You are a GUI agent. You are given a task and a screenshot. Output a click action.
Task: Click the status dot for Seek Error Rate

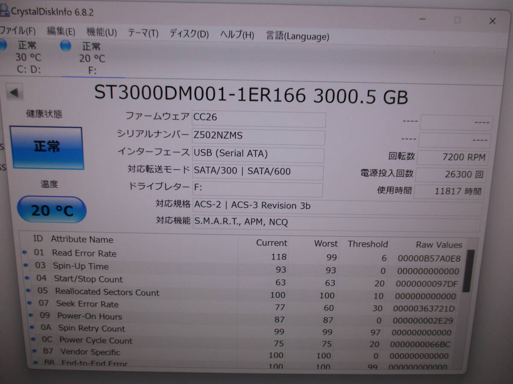point(29,303)
